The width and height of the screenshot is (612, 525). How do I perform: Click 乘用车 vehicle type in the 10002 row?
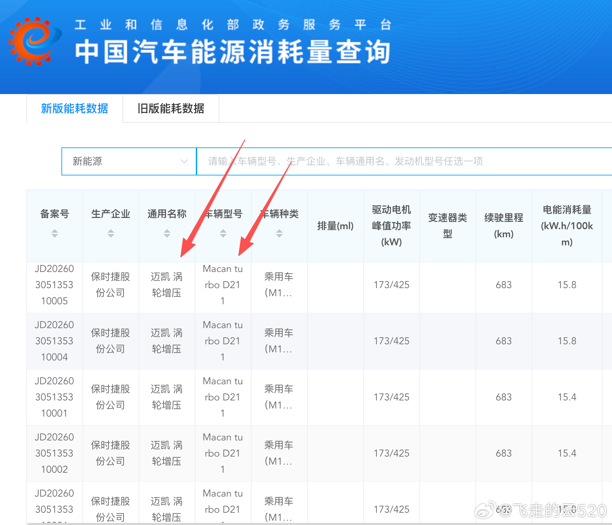coord(279,453)
